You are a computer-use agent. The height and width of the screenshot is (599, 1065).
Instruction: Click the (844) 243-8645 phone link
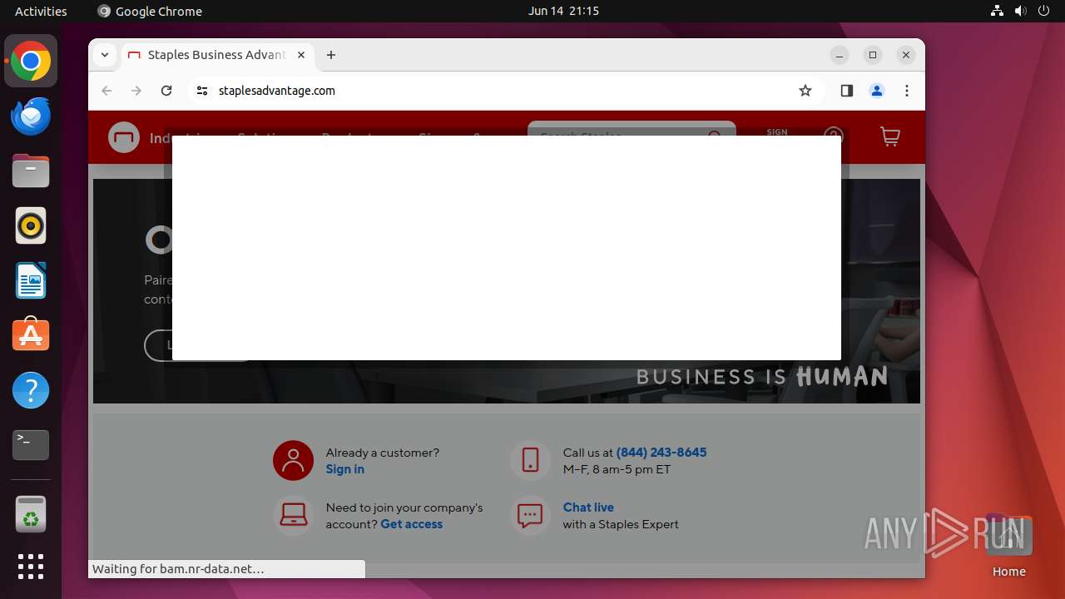(661, 453)
